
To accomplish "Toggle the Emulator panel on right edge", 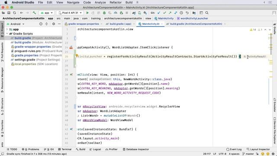I will [x=275, y=105].
